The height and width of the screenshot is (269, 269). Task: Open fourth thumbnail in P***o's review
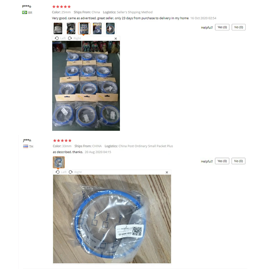pyautogui.click(x=97, y=28)
